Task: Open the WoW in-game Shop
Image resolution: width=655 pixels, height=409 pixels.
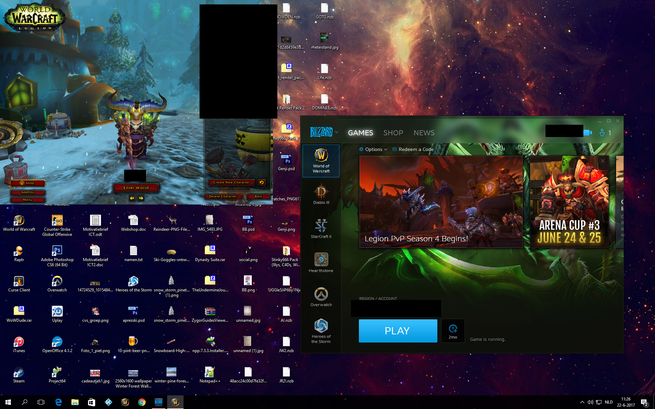Action: (x=27, y=183)
